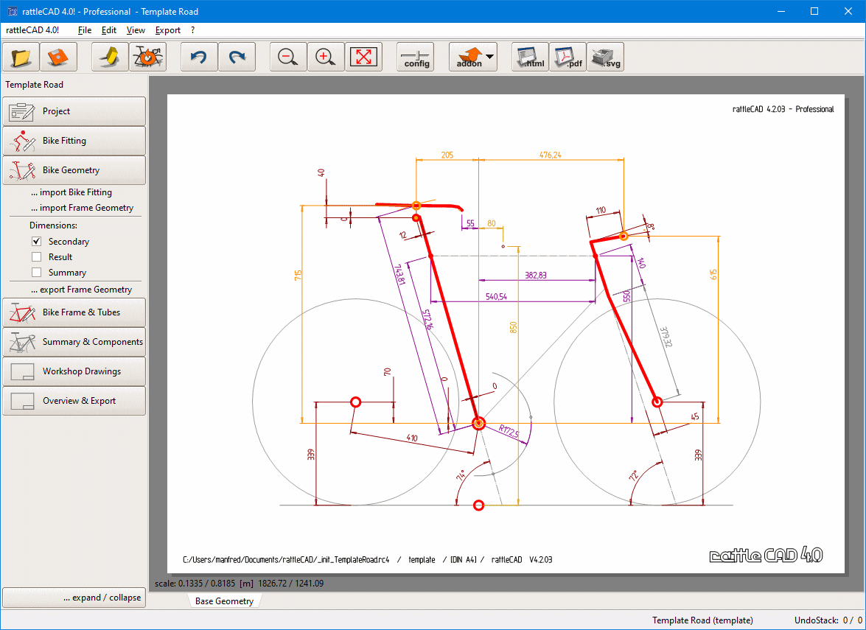This screenshot has height=630, width=866.
Task: Click the bicycle refresh toolbar icon
Action: coord(147,56)
